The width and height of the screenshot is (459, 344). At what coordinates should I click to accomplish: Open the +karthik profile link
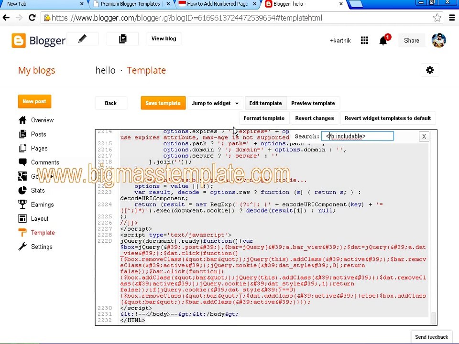click(340, 40)
